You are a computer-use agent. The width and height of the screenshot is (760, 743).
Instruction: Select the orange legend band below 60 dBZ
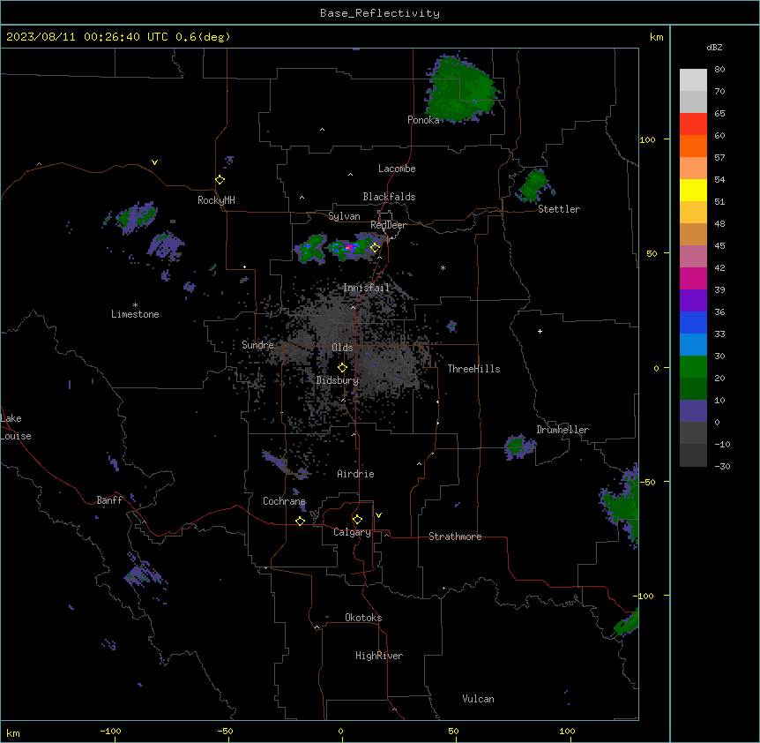pyautogui.click(x=693, y=146)
